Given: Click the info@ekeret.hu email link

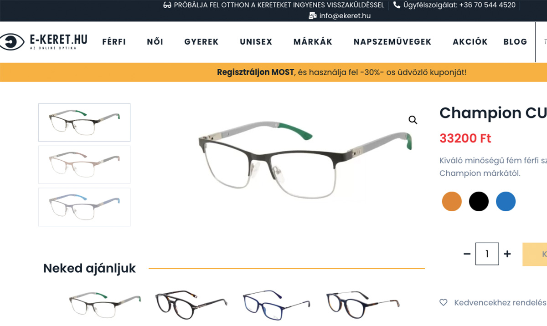Looking at the screenshot, I should pyautogui.click(x=345, y=15).
